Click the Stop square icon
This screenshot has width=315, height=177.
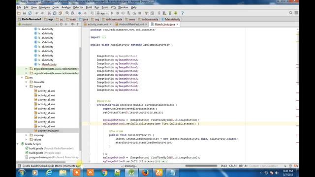coord(140,13)
